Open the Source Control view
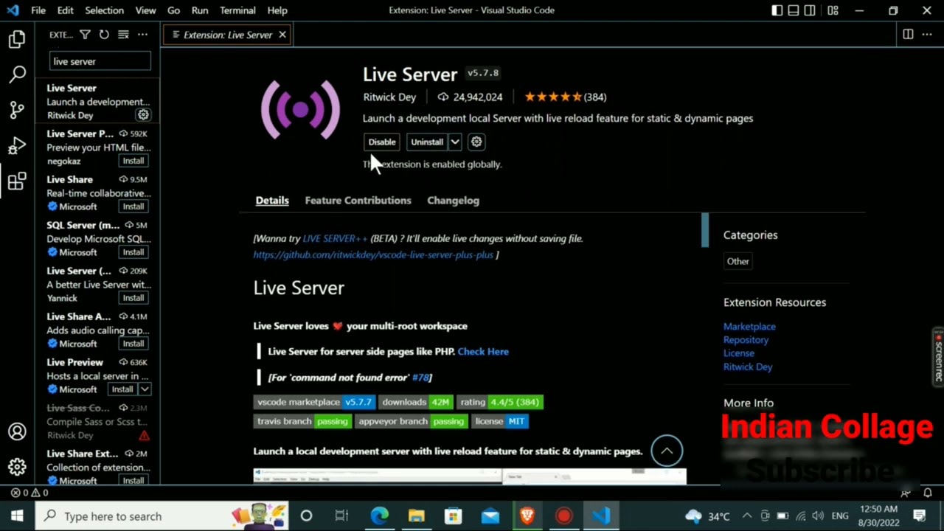The height and width of the screenshot is (531, 944). [17, 110]
